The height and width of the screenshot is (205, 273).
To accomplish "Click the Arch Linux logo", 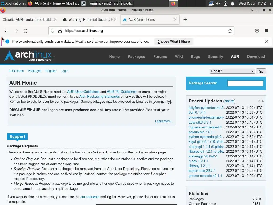I will (29, 56).
